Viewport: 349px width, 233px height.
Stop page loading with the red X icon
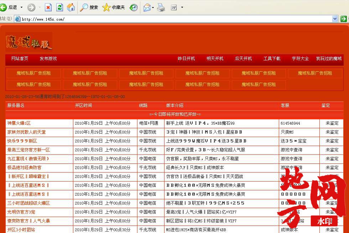tap(48, 7)
